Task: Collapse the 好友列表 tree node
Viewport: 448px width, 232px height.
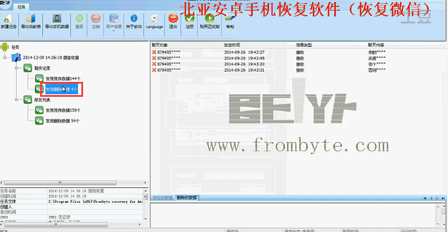Action: point(17,100)
